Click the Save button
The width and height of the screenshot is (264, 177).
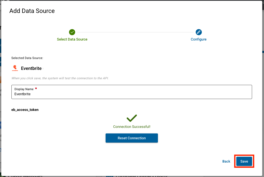pos(244,161)
